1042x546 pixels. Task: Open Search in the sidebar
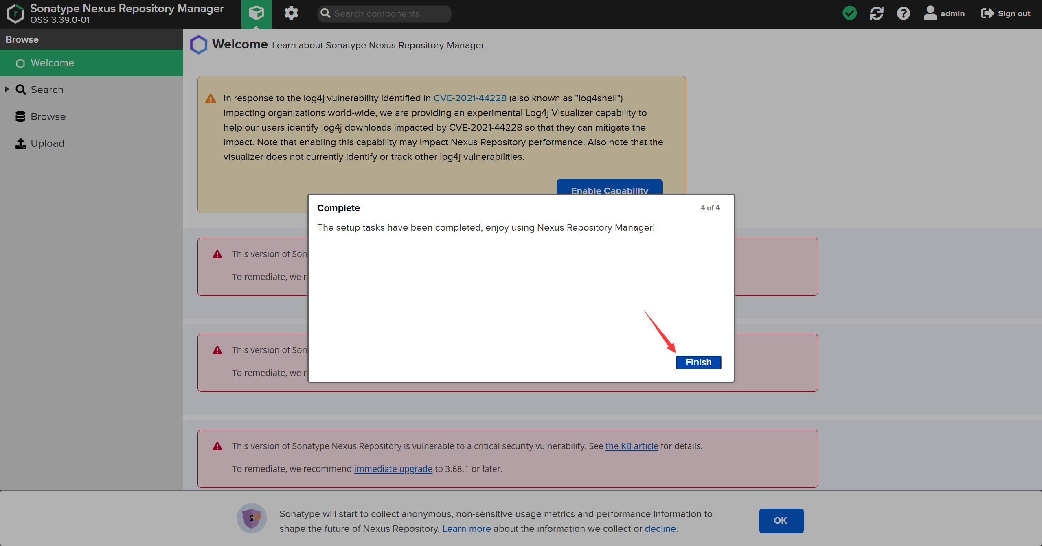point(47,90)
